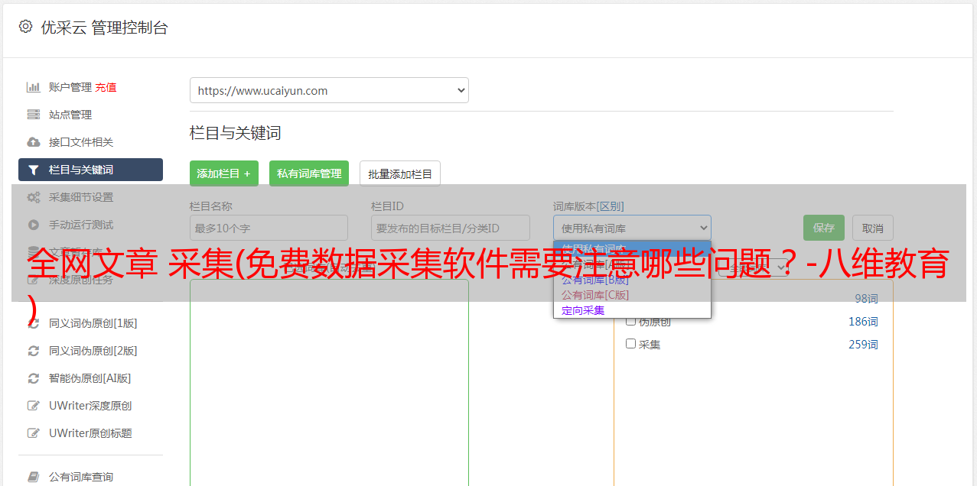This screenshot has width=977, height=486.
Task: Click the 259词 count
Action: click(863, 345)
